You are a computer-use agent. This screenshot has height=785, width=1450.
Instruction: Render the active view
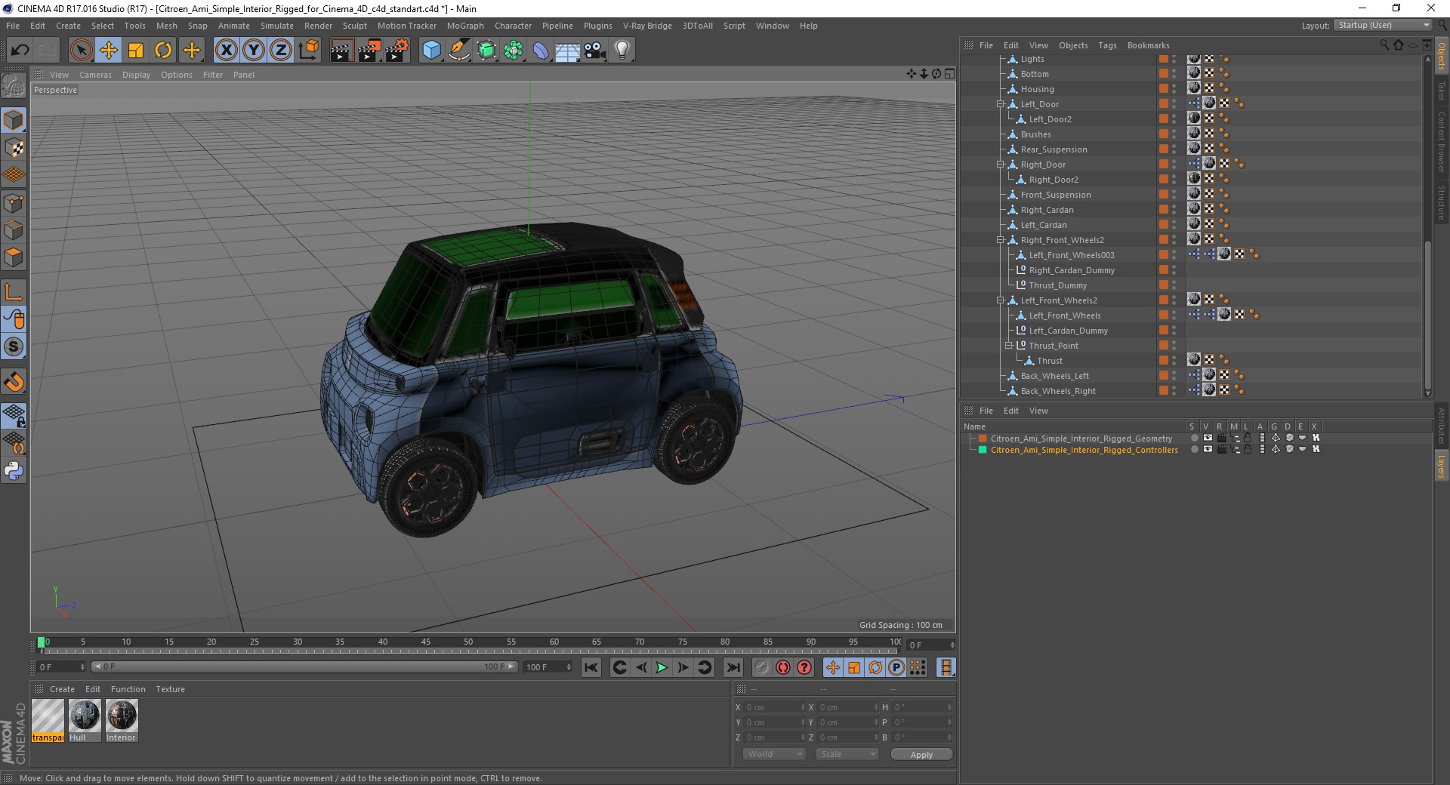(341, 51)
